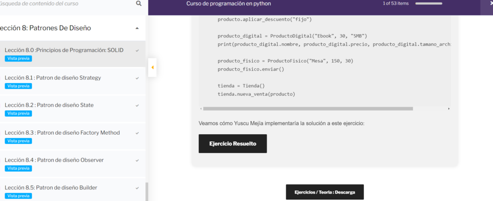The width and height of the screenshot is (493, 201).
Task: Click checkmark icon beside Lección 8.0 SOLID
Action: pyautogui.click(x=137, y=50)
